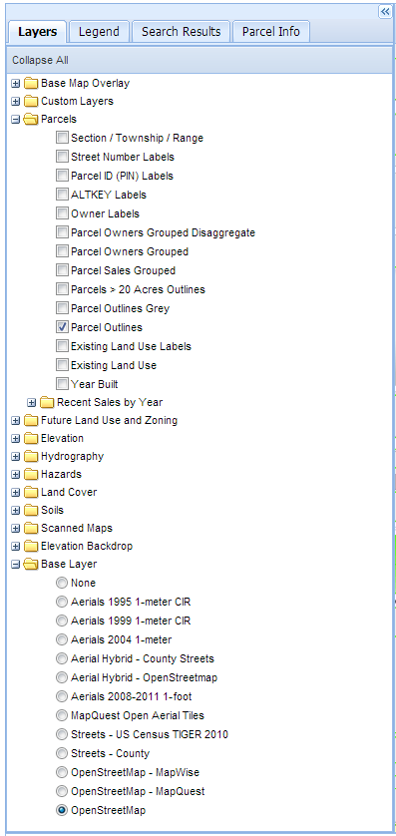Select Streets - County base layer
This screenshot has height=836, width=396.
[x=63, y=753]
